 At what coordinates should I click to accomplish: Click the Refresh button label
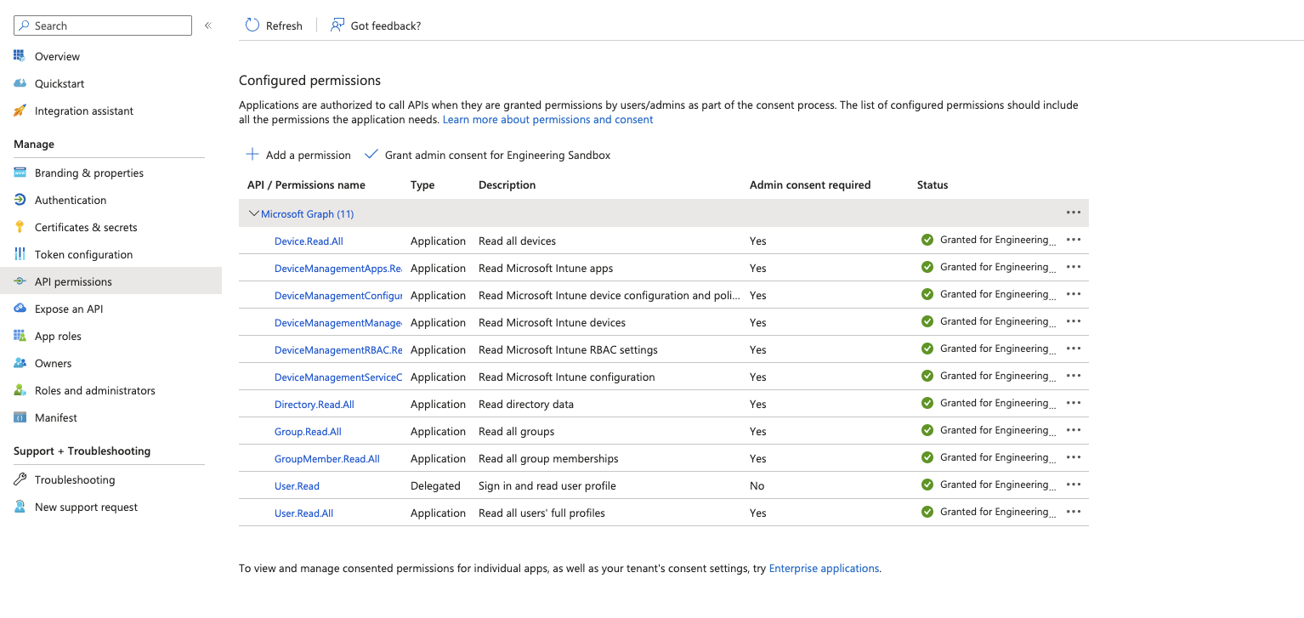[x=284, y=26]
